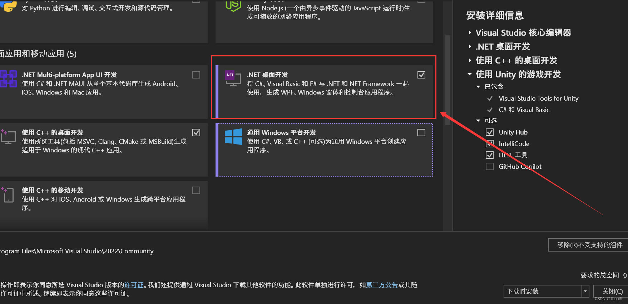Screen dimensions: 628x304
Task: Collapse 使用 Unity 的游戏开发 details node
Action: click(470, 75)
